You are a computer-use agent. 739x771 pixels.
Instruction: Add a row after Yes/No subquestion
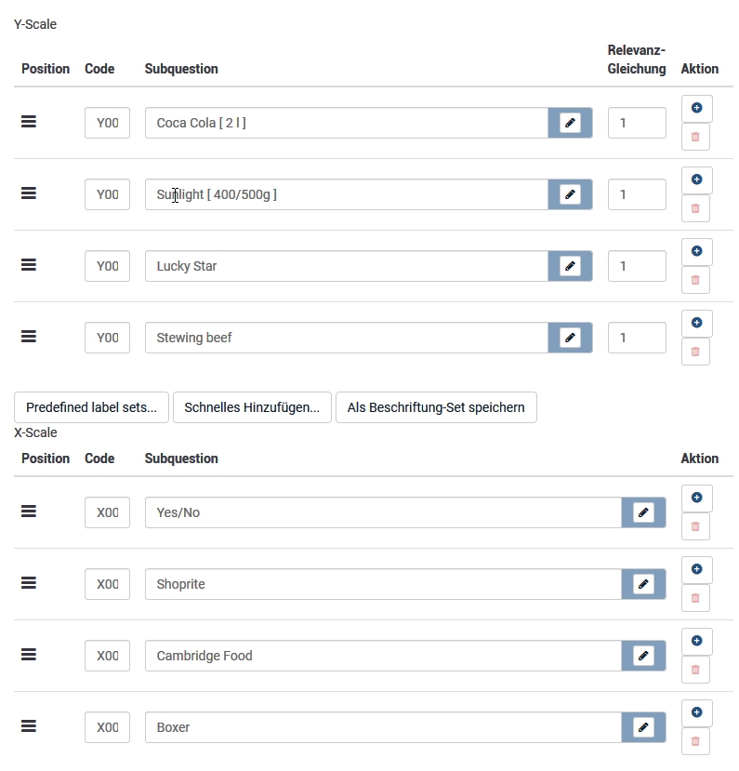(696, 498)
